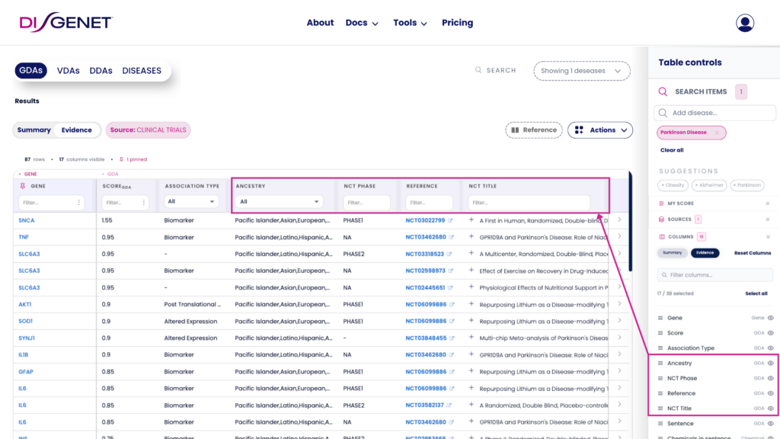This screenshot has height=439, width=780.
Task: Expand NCT title plus icon in TNF row
Action: click(x=471, y=236)
